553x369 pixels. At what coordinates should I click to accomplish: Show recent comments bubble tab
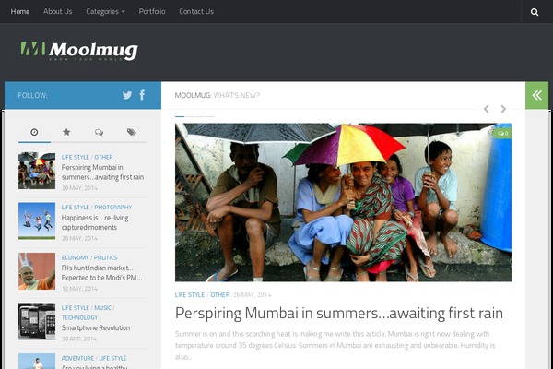coord(99,133)
